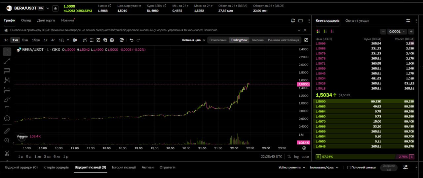Click the undo arrow in chart toolbar

pos(131,40)
